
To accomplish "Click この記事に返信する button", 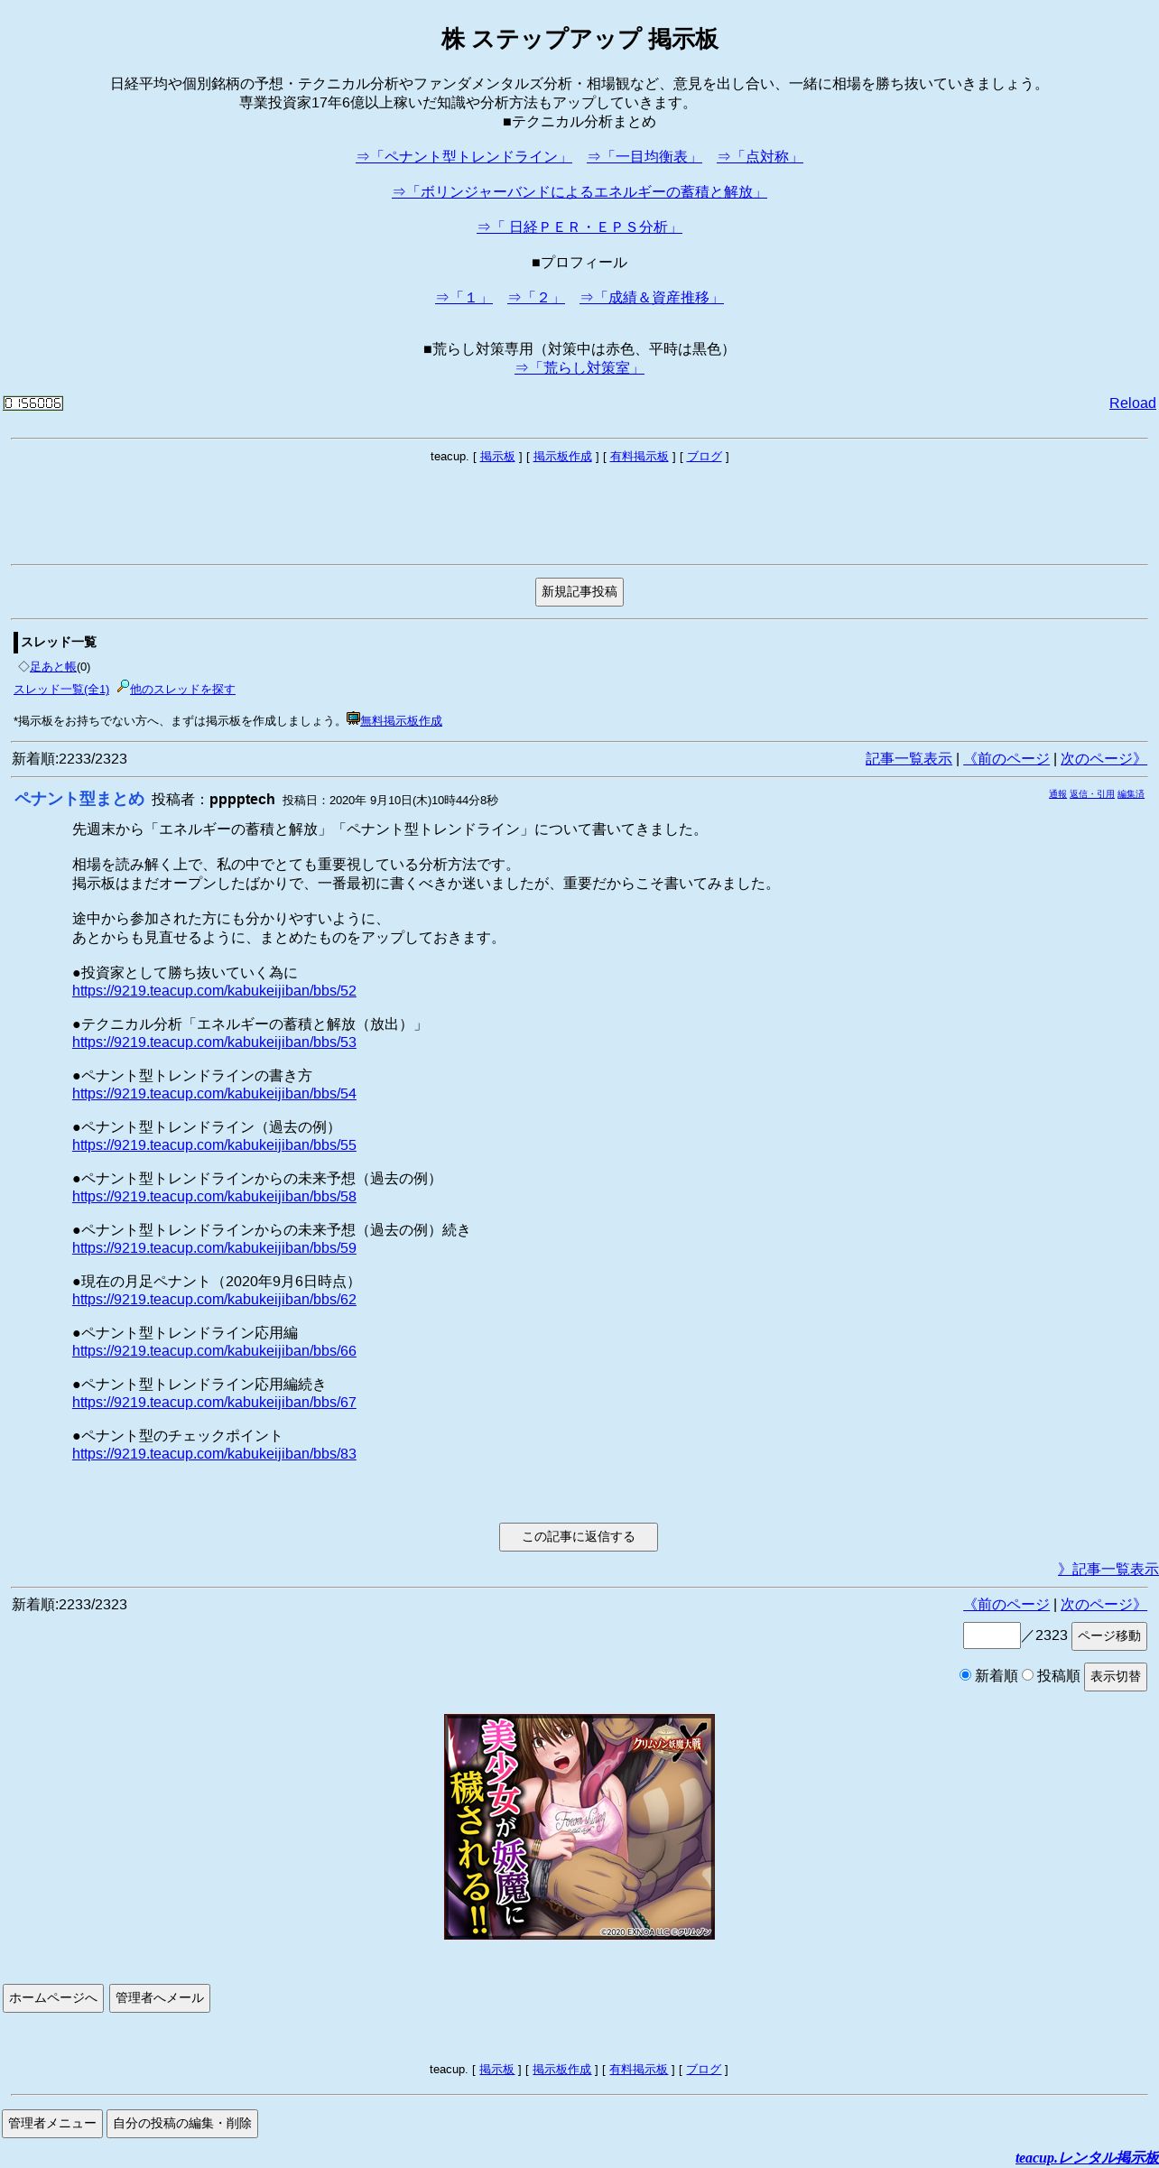I will coord(579,1537).
